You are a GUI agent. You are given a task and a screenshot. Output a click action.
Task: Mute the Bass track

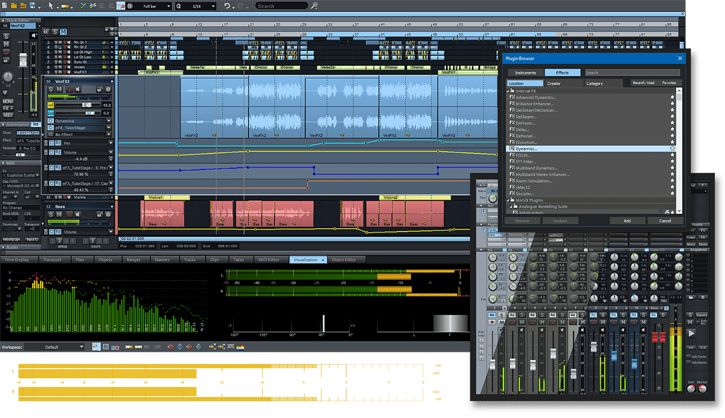coord(59,214)
